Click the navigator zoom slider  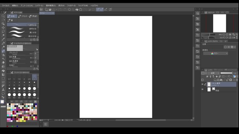[208, 35]
